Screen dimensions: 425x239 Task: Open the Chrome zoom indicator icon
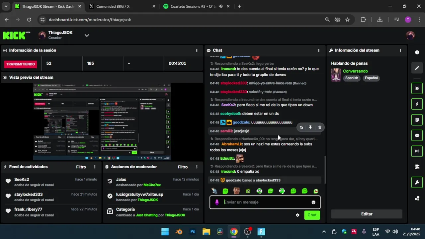(x=327, y=20)
